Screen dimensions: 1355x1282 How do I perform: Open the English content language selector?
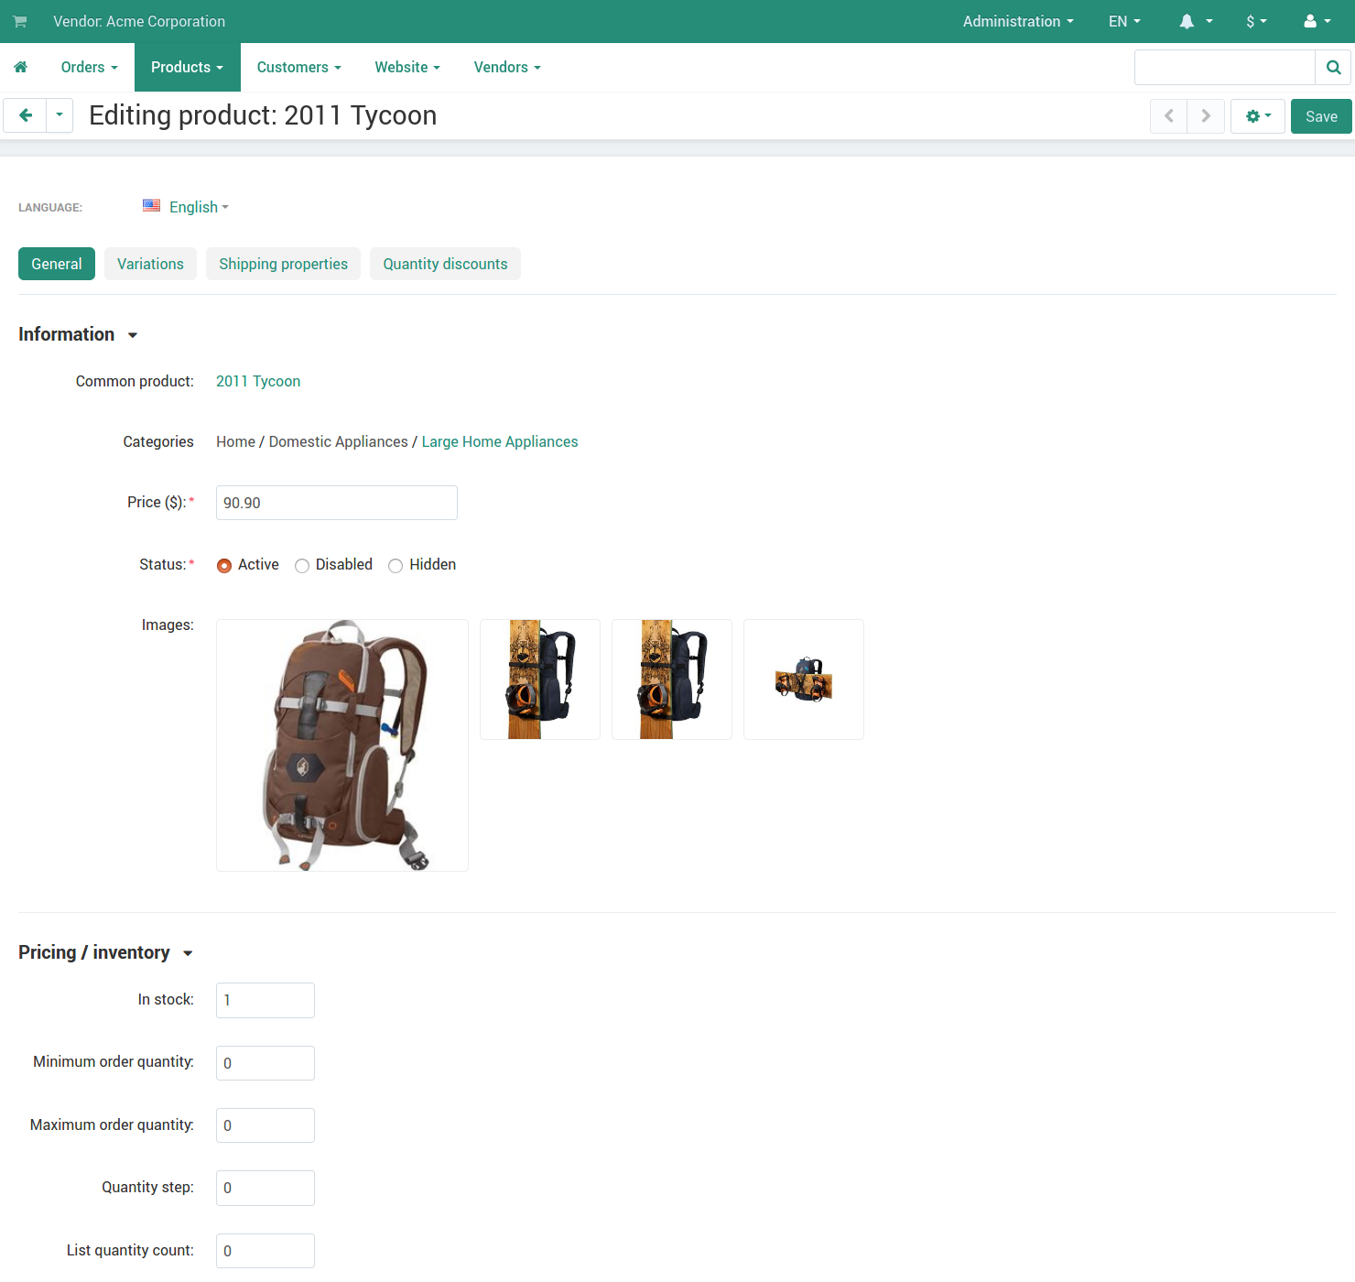tap(199, 207)
